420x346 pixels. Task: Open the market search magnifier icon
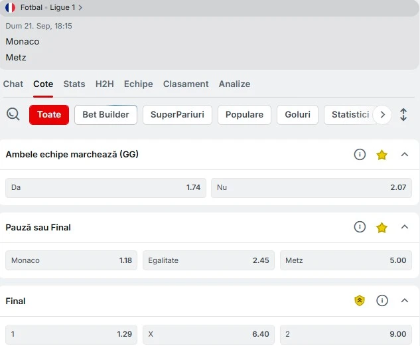(x=13, y=114)
